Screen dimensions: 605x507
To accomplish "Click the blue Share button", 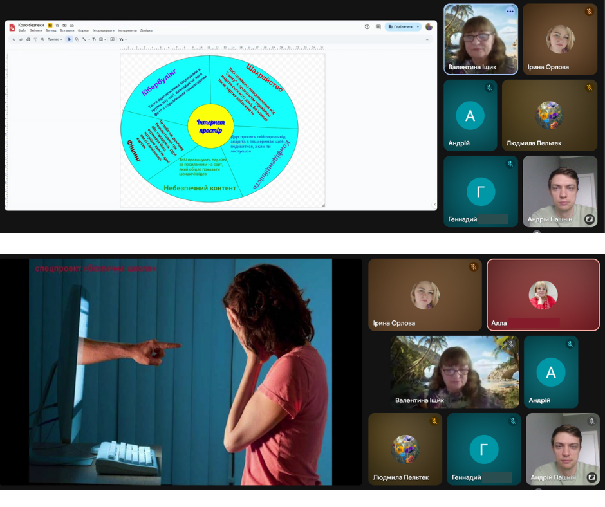I will (400, 27).
